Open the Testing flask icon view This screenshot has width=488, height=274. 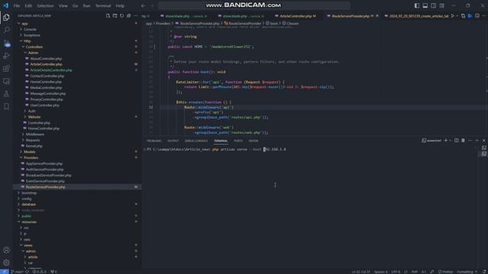(x=6, y=94)
